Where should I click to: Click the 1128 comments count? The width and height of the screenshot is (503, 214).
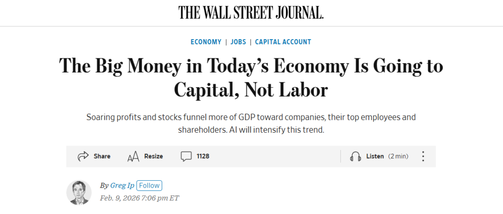[x=203, y=156]
